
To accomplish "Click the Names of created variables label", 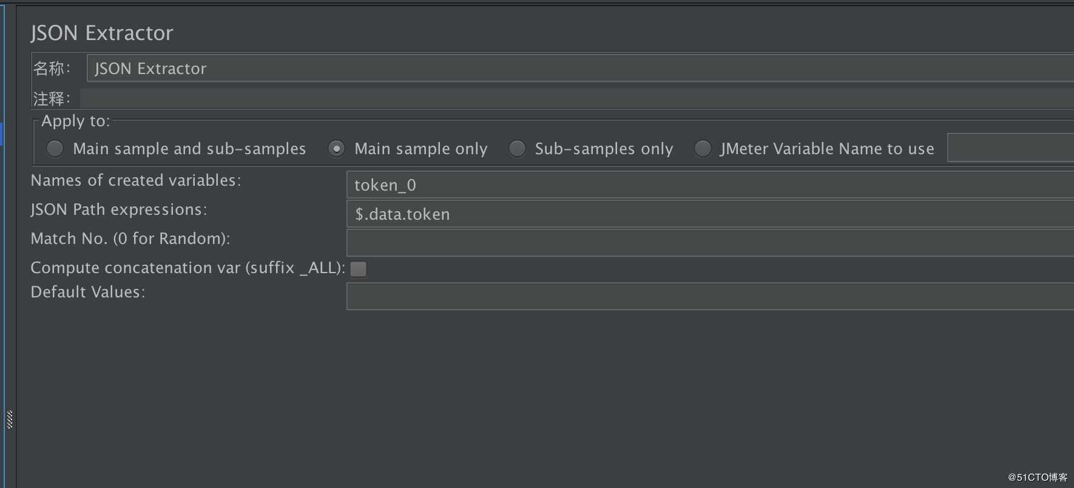I will (x=136, y=180).
